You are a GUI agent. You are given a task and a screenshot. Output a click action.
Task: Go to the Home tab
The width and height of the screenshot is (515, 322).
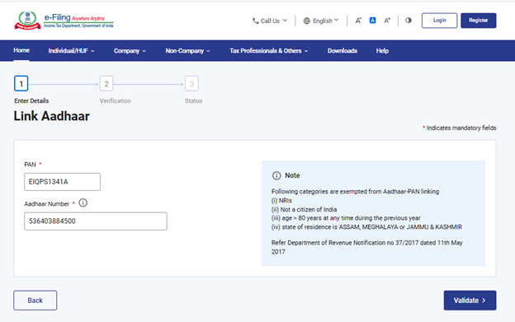pyautogui.click(x=21, y=50)
